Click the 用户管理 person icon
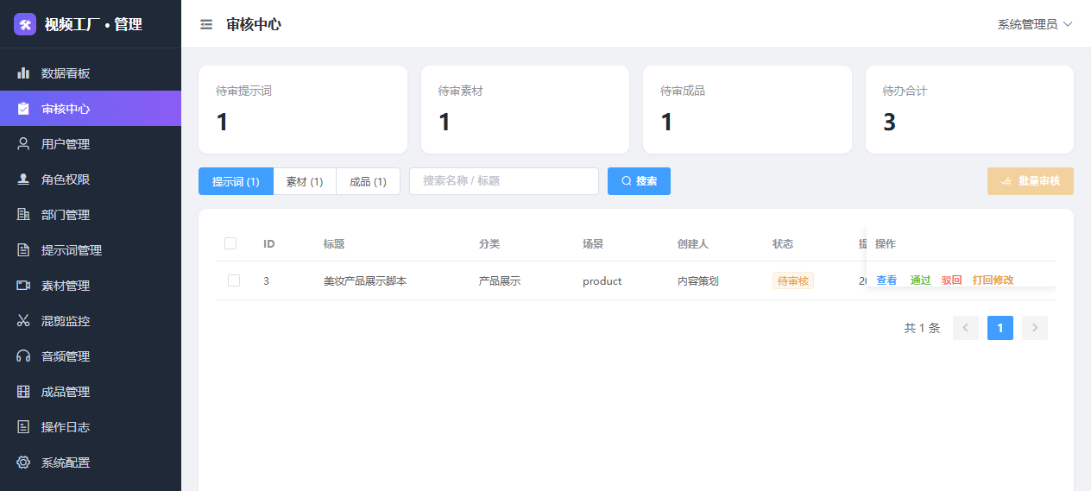This screenshot has width=1091, height=491. pos(23,144)
